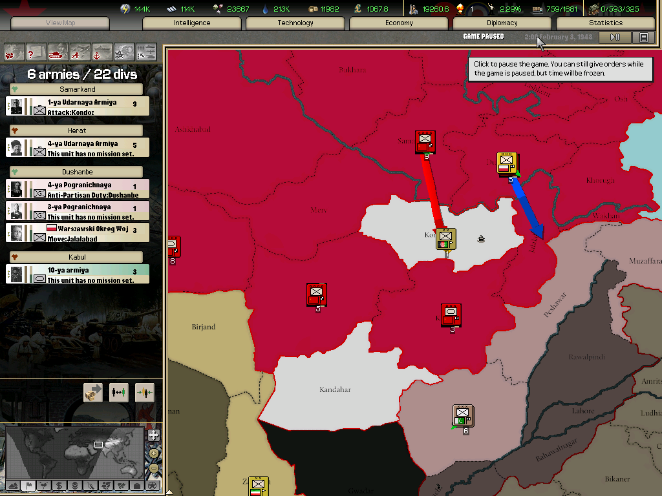Viewport: 662px width, 496px height.
Task: Click the merge armies icon
Action: click(144, 392)
